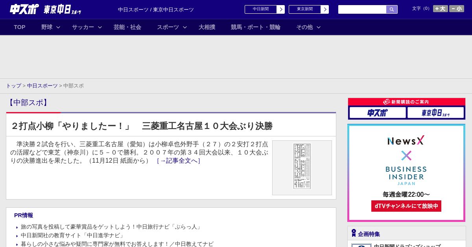Click the 東京中日スポーツ header logo
Screen dimensions: 472x247
[x=62, y=10]
